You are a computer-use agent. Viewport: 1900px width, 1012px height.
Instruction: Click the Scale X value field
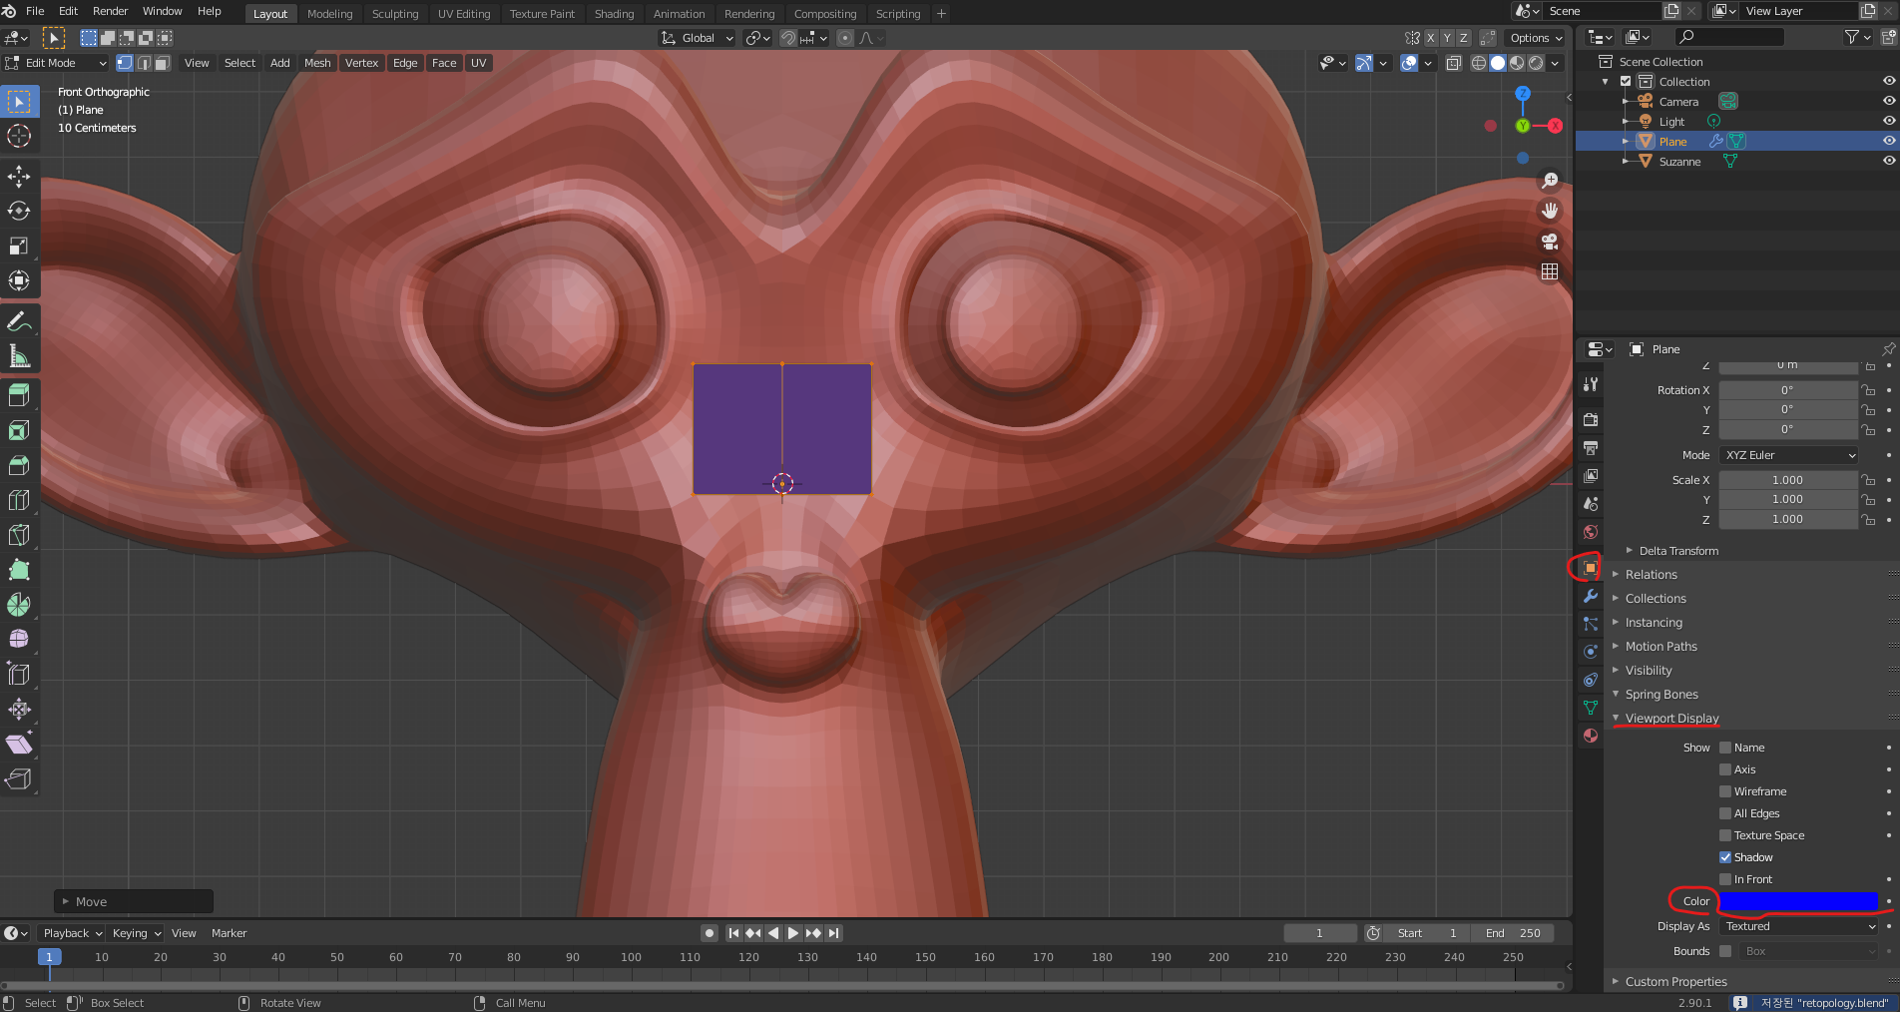coord(1787,480)
